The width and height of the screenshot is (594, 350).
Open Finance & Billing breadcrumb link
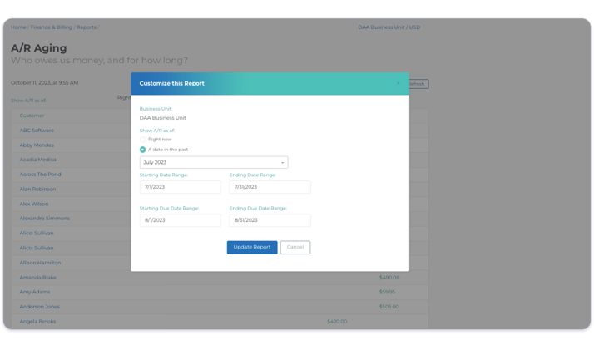coord(51,27)
